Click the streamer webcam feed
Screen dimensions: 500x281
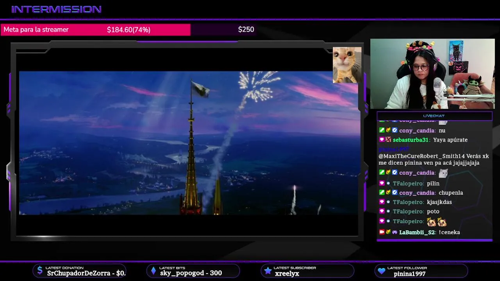coord(432,74)
